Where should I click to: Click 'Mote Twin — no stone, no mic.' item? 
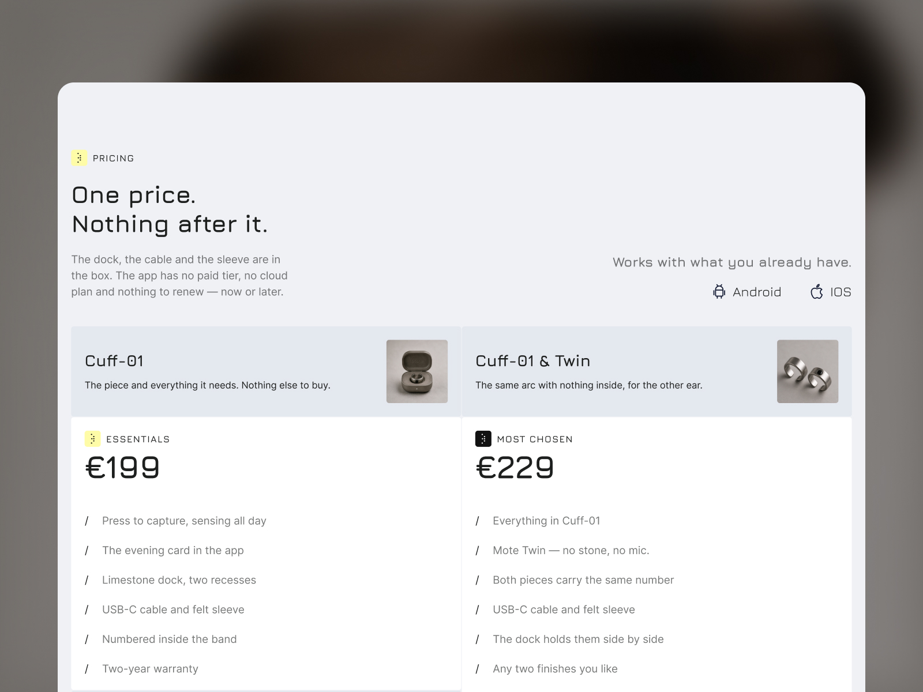[x=571, y=551]
